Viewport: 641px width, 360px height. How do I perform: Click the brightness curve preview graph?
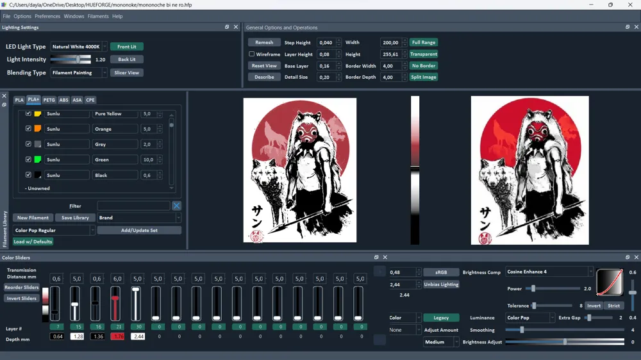coord(610,282)
